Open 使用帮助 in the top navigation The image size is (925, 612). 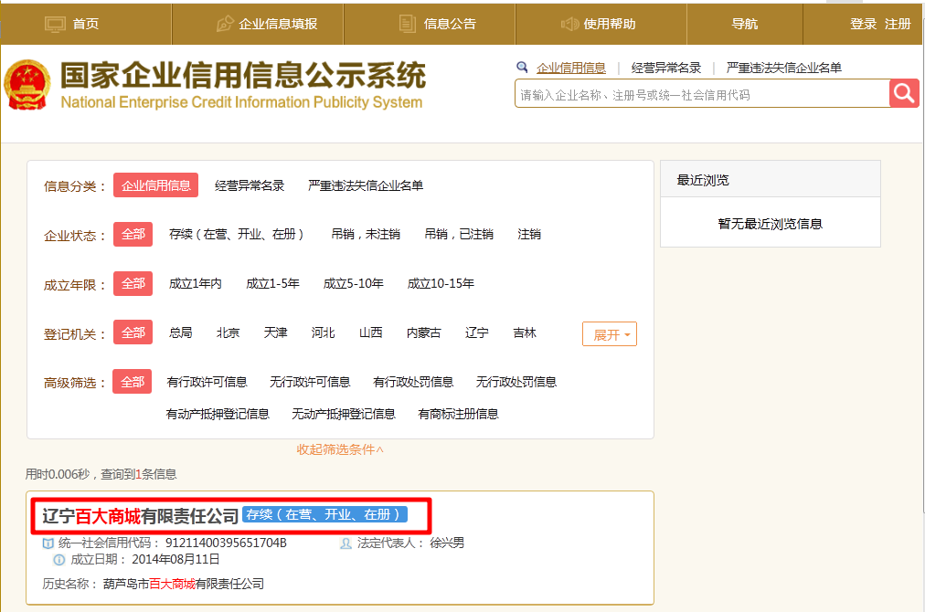(610, 24)
